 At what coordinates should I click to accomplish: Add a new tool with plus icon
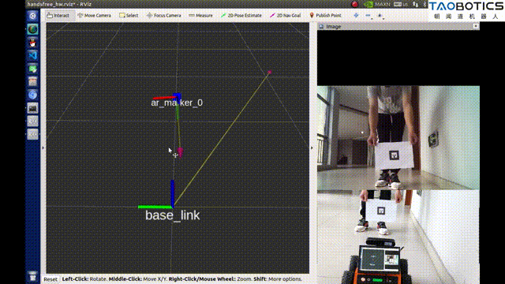tap(356, 15)
